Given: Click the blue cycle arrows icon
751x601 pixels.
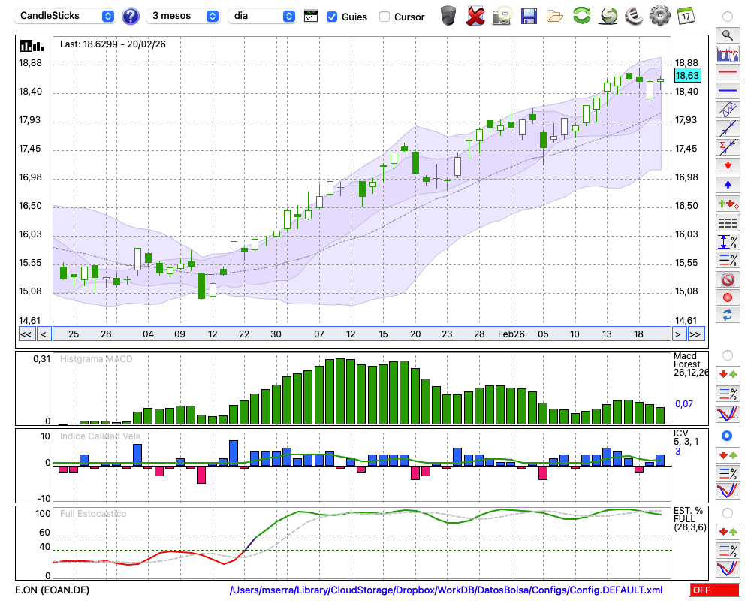Looking at the screenshot, I should 728,315.
